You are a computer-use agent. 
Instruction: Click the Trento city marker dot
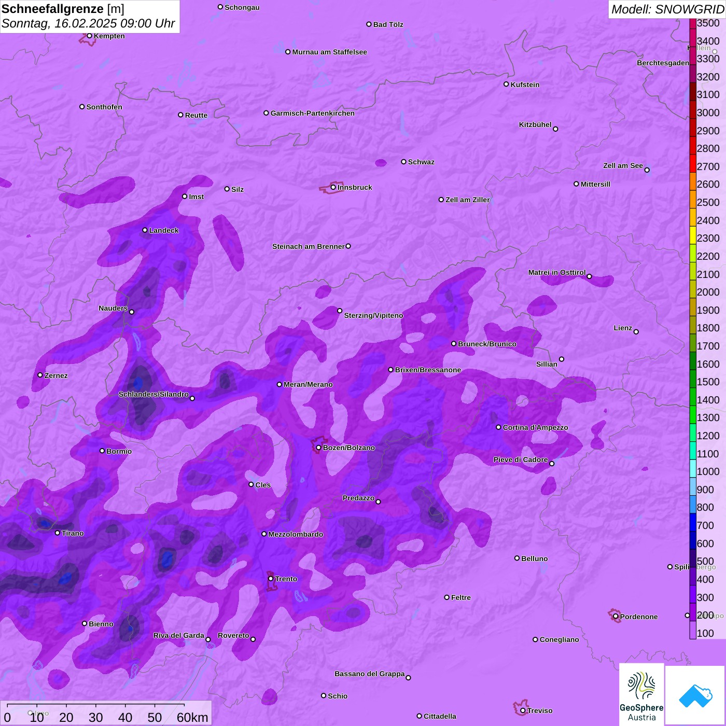click(271, 579)
